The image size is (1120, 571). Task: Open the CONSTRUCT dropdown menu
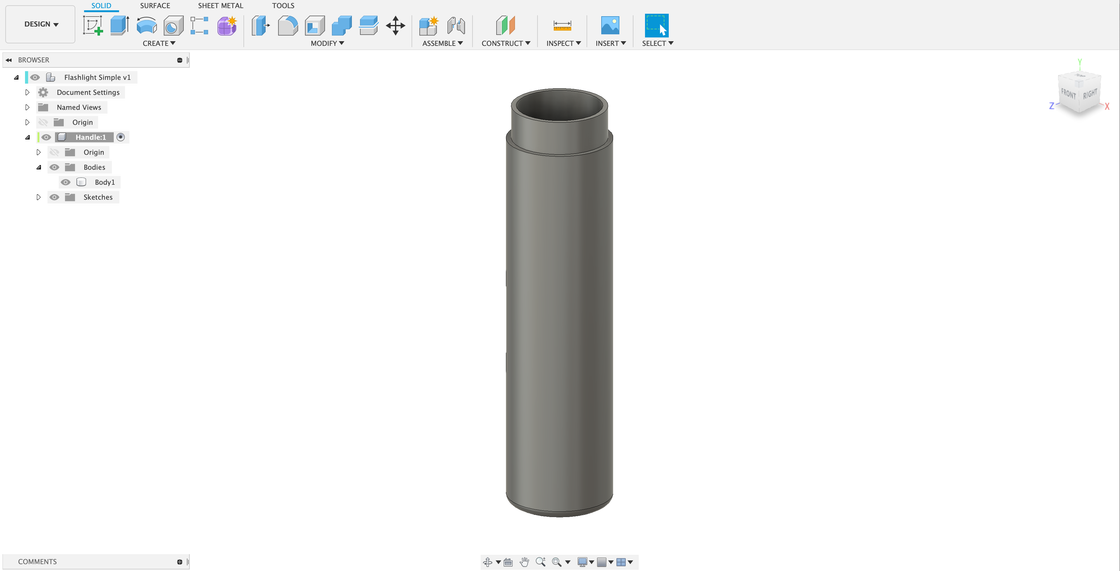coord(506,43)
